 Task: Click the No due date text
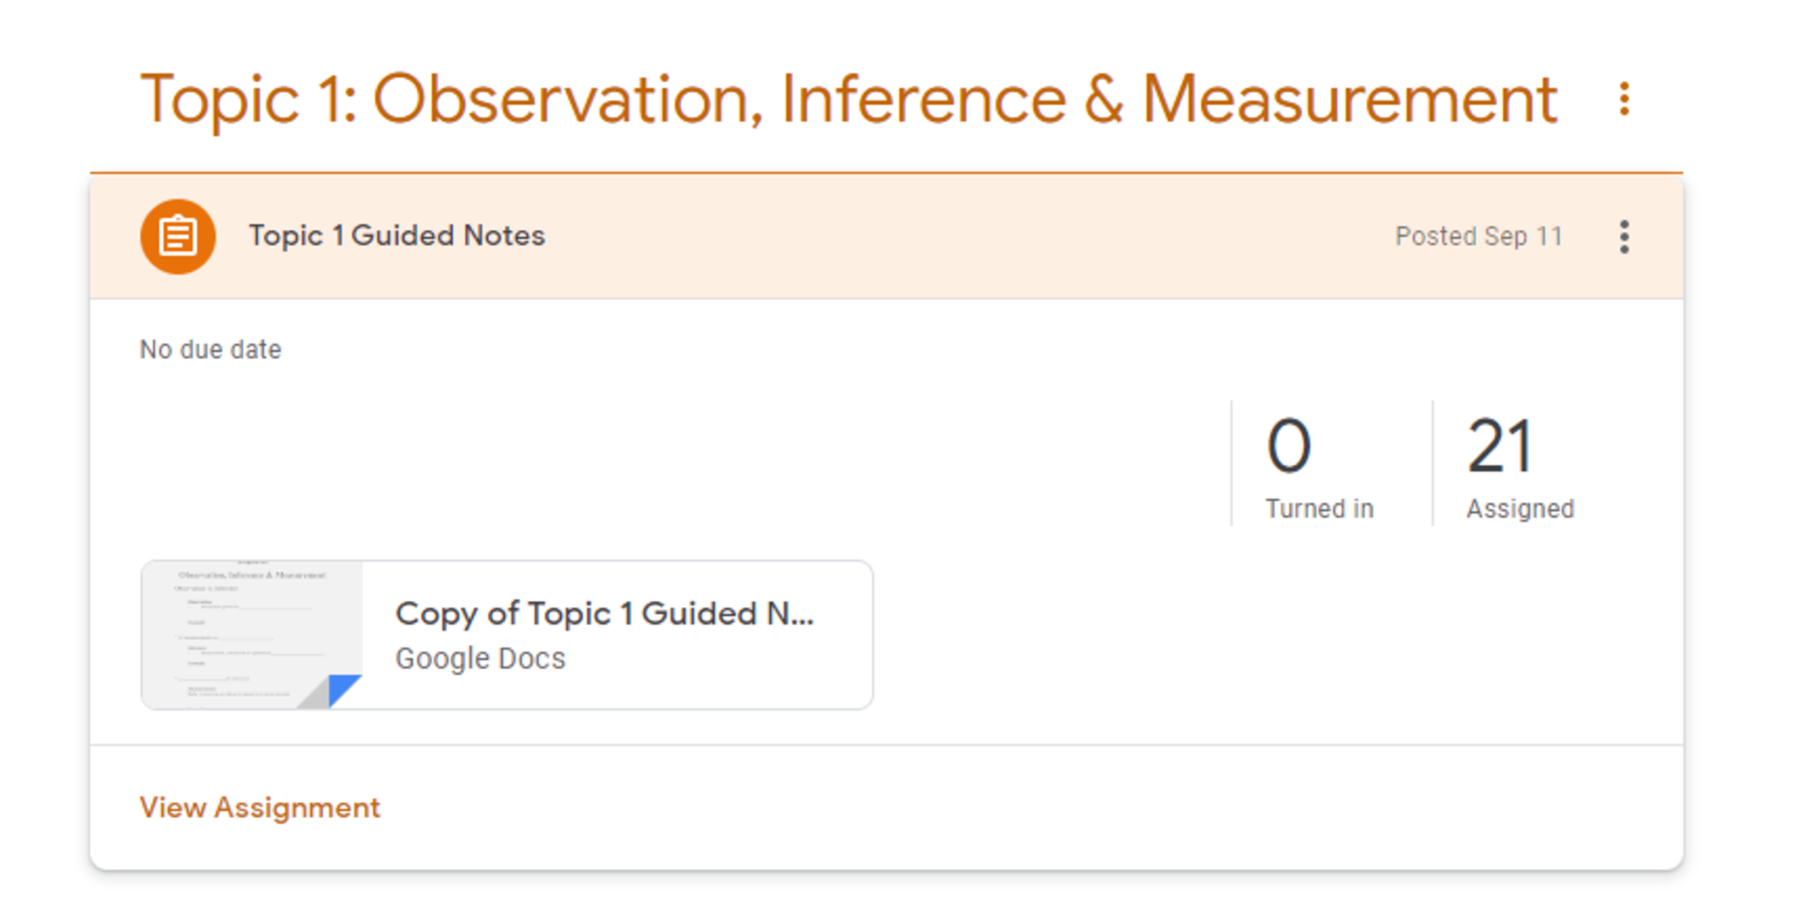pos(210,349)
